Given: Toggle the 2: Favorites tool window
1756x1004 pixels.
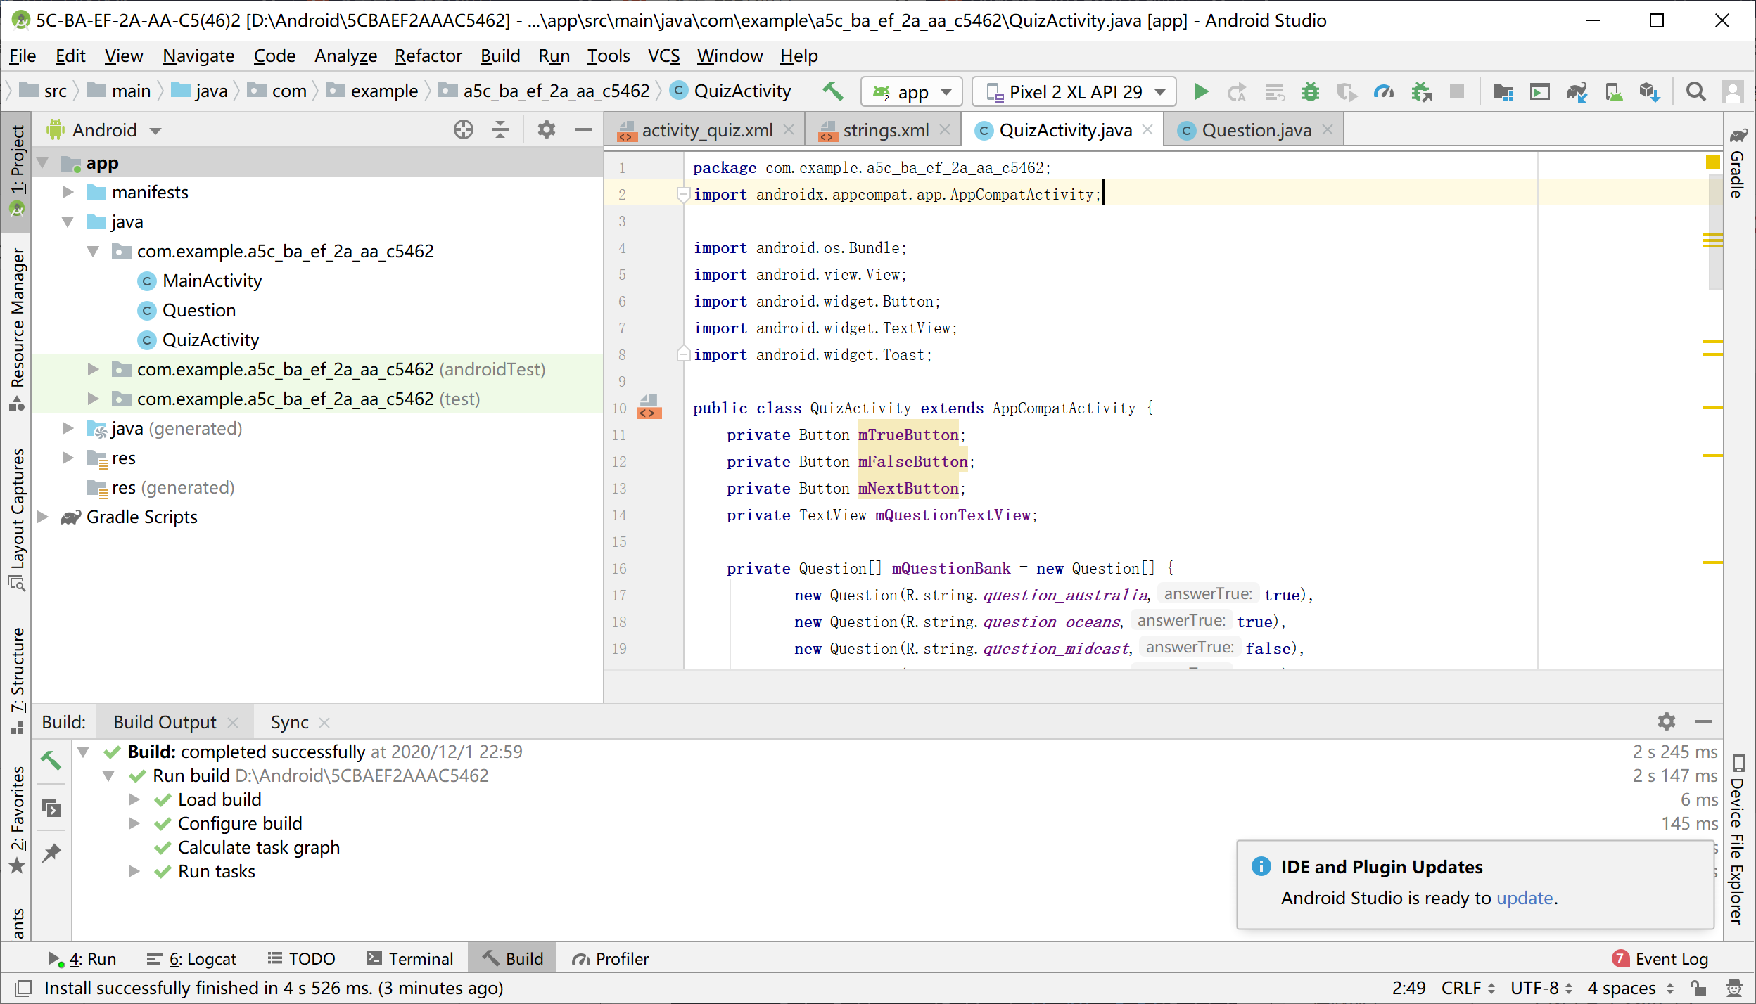Looking at the screenshot, I should pos(17,819).
